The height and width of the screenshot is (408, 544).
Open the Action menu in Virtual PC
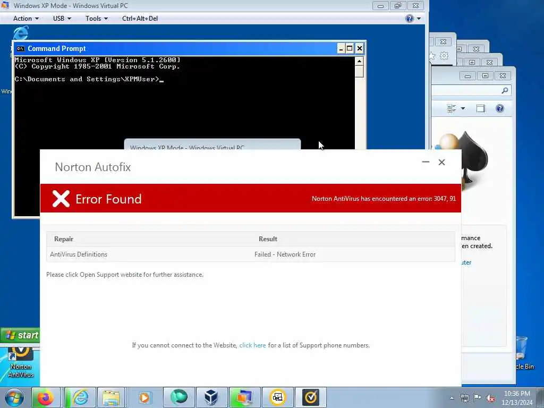25,19
